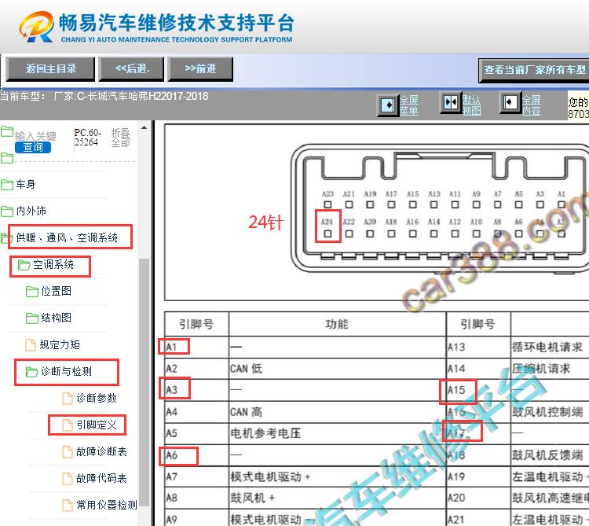Collapse the 诊断与检测 folder
589x526 pixels.
[x=66, y=371]
